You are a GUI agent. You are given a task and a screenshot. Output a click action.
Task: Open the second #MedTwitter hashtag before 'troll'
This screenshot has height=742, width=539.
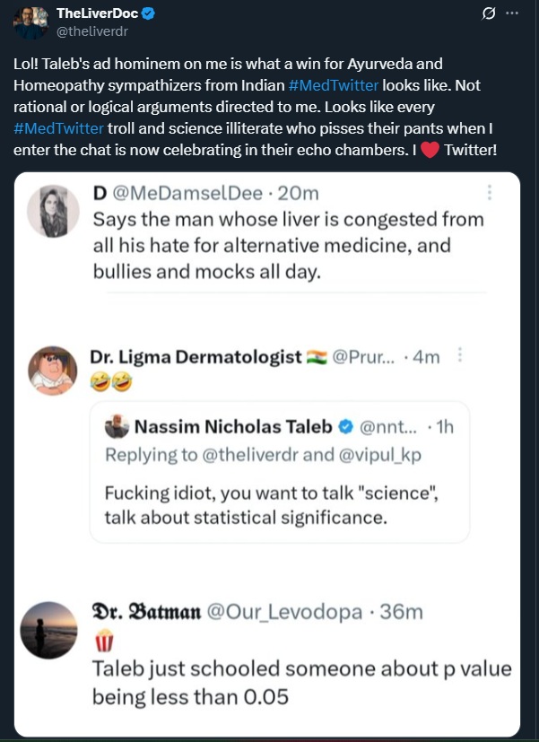click(58, 127)
